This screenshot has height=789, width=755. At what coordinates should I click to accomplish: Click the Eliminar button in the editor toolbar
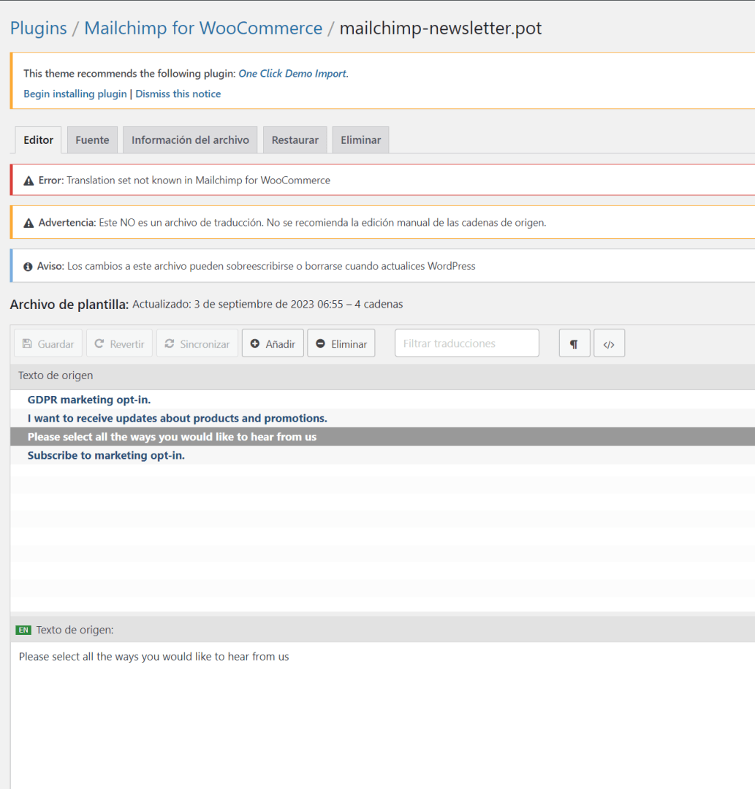(341, 343)
